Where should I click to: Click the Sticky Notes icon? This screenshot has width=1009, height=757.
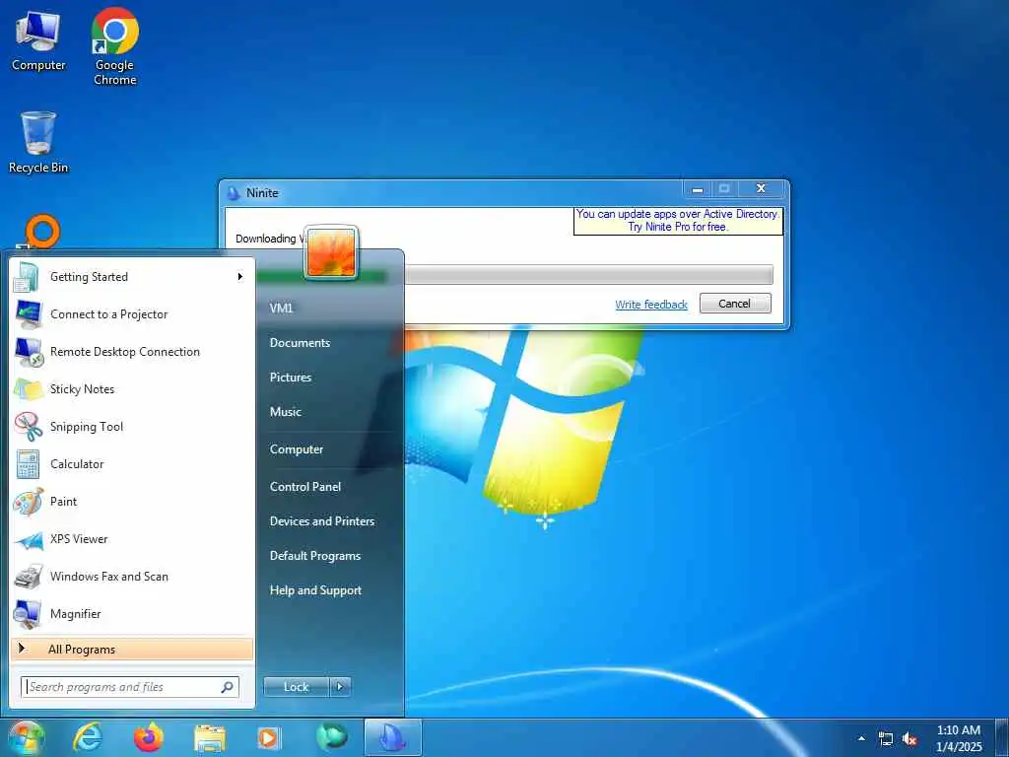click(28, 389)
